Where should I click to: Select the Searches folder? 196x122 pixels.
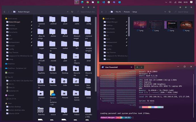coord(41,112)
